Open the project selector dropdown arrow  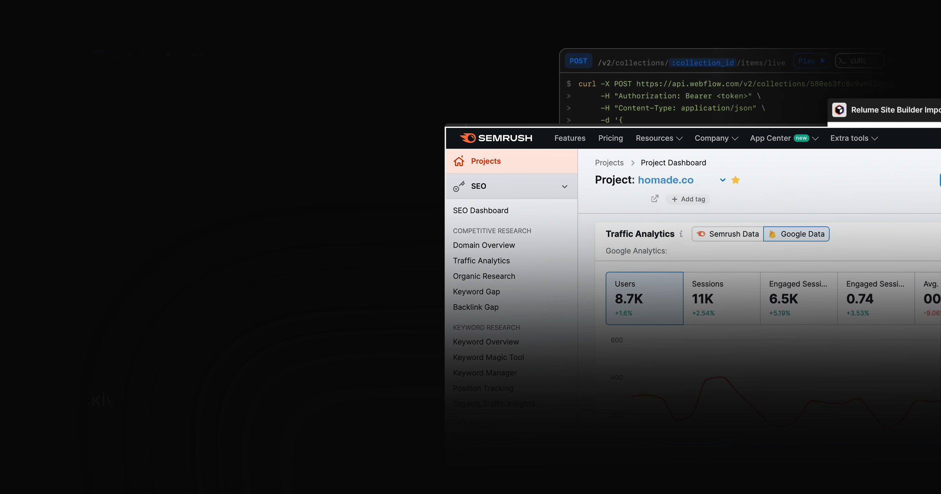723,180
